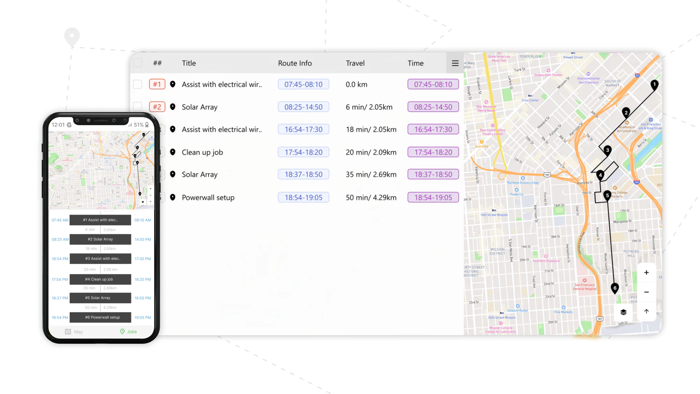700x394 pixels.
Task: Switch to Map tab on phone
Action: coord(74,332)
